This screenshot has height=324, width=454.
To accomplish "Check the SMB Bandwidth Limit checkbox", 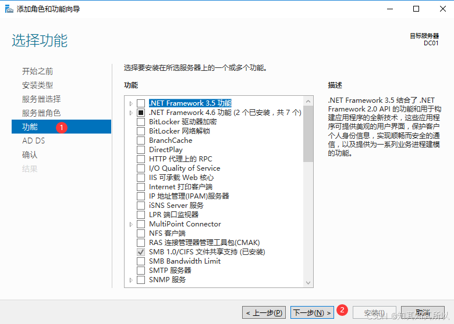I will click(141, 261).
